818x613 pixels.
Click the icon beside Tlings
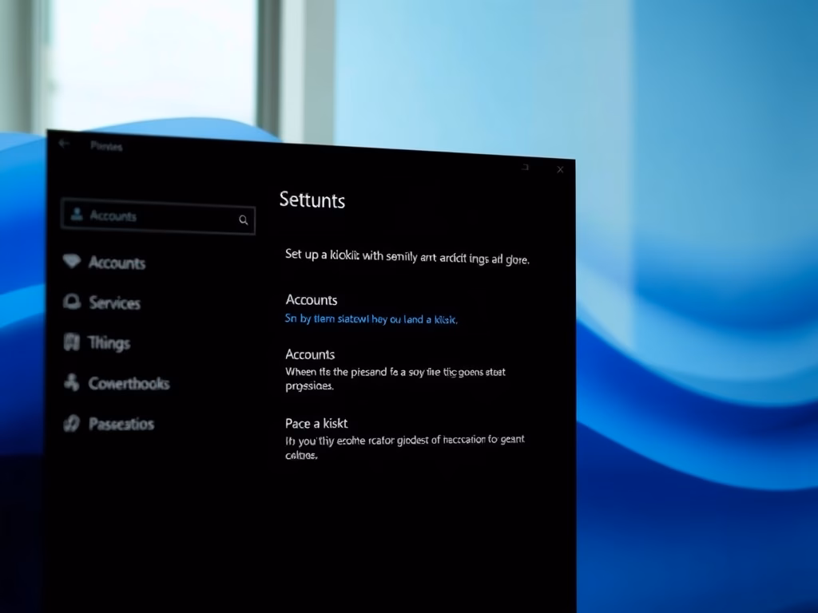[x=71, y=342]
